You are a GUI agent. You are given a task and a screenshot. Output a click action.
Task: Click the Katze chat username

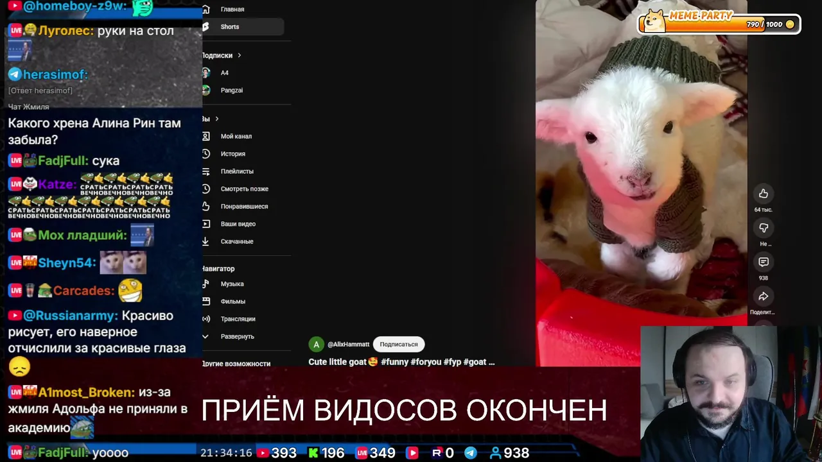pyautogui.click(x=57, y=184)
